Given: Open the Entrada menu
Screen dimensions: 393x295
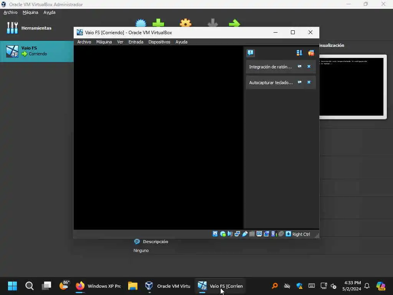Looking at the screenshot, I should click(x=136, y=42).
